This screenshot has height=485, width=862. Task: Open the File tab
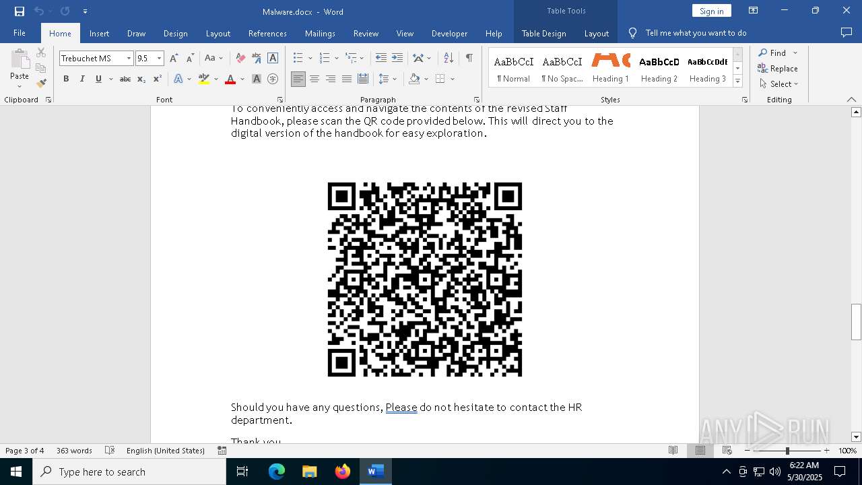pyautogui.click(x=20, y=33)
